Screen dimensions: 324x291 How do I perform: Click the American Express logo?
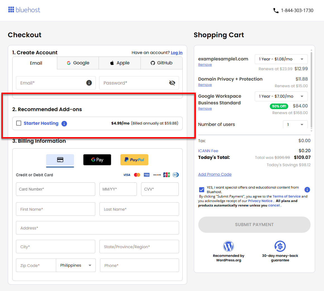coord(147,175)
